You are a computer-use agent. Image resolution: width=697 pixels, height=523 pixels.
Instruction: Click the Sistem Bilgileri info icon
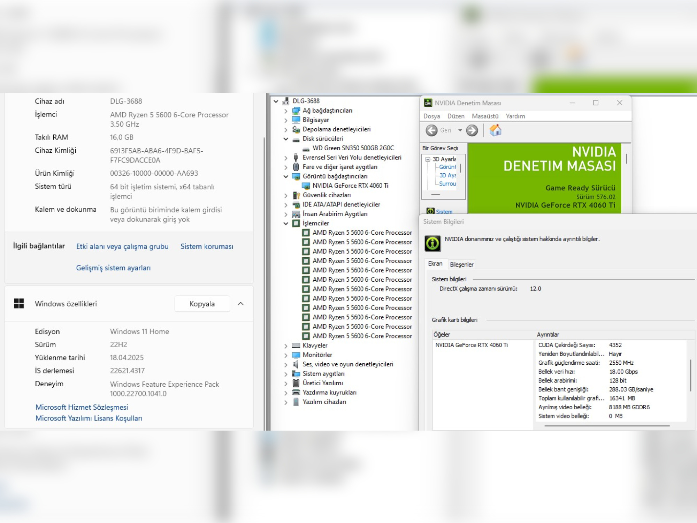[432, 243]
